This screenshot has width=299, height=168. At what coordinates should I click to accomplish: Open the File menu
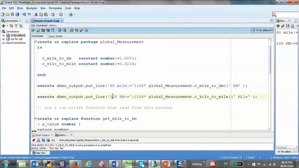(x=4, y=8)
